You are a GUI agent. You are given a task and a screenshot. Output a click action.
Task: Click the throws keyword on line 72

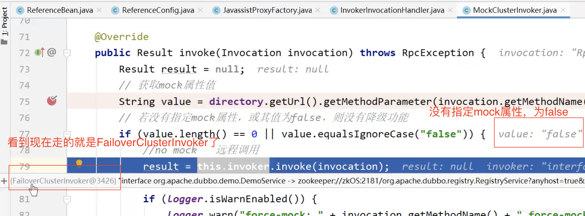pos(378,53)
